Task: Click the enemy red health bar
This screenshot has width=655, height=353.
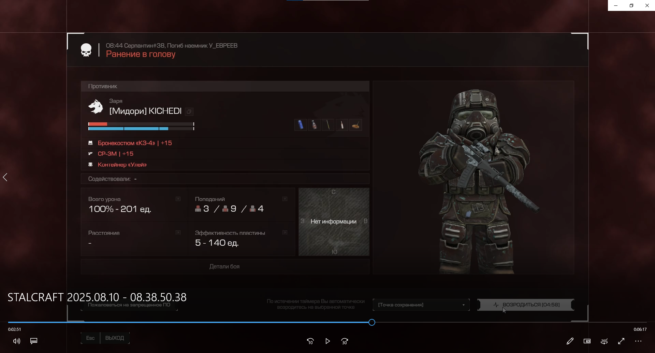Action: tap(141, 124)
